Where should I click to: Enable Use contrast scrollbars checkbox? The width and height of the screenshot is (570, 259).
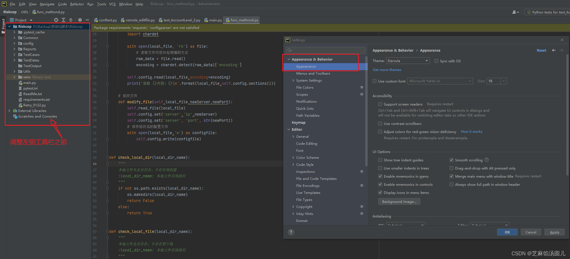click(x=380, y=123)
